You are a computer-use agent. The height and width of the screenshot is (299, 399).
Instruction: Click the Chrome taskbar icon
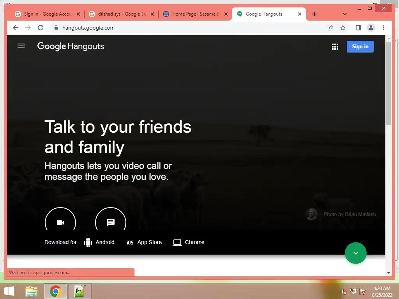[x=55, y=291]
